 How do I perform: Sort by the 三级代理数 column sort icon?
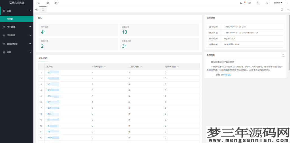point(178,67)
